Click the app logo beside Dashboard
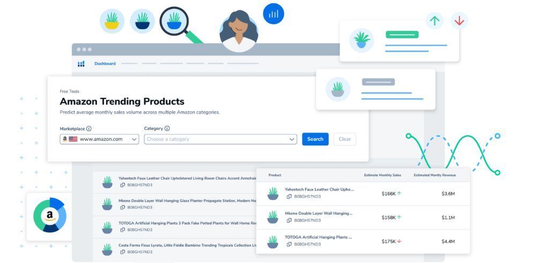This screenshot has height=263, width=549. point(81,64)
